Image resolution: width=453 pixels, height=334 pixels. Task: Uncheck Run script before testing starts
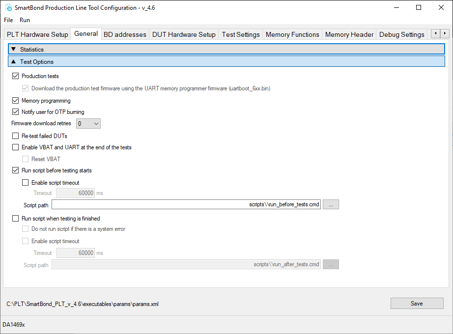15,170
